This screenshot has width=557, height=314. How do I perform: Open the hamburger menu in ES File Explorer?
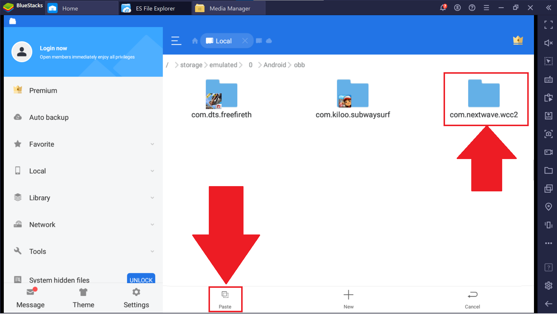[x=176, y=41]
